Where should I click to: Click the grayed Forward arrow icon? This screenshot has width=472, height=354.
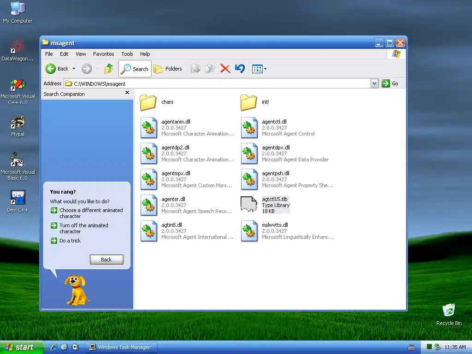(87, 69)
